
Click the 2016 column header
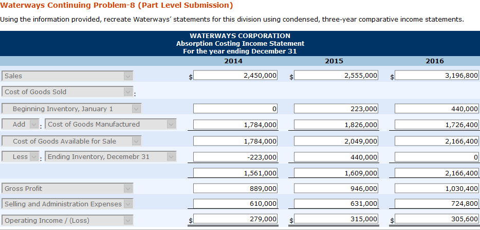[435, 61]
